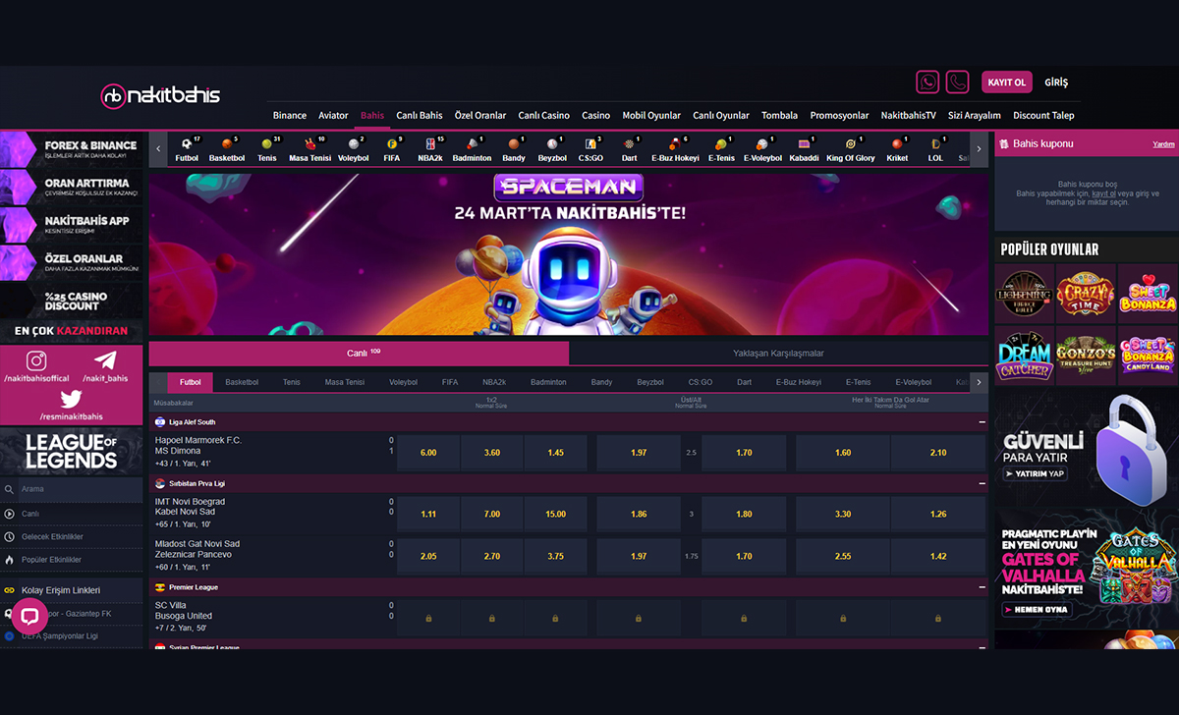Select the King Of Glory carousel icon
1179x715 pixels.
[850, 149]
